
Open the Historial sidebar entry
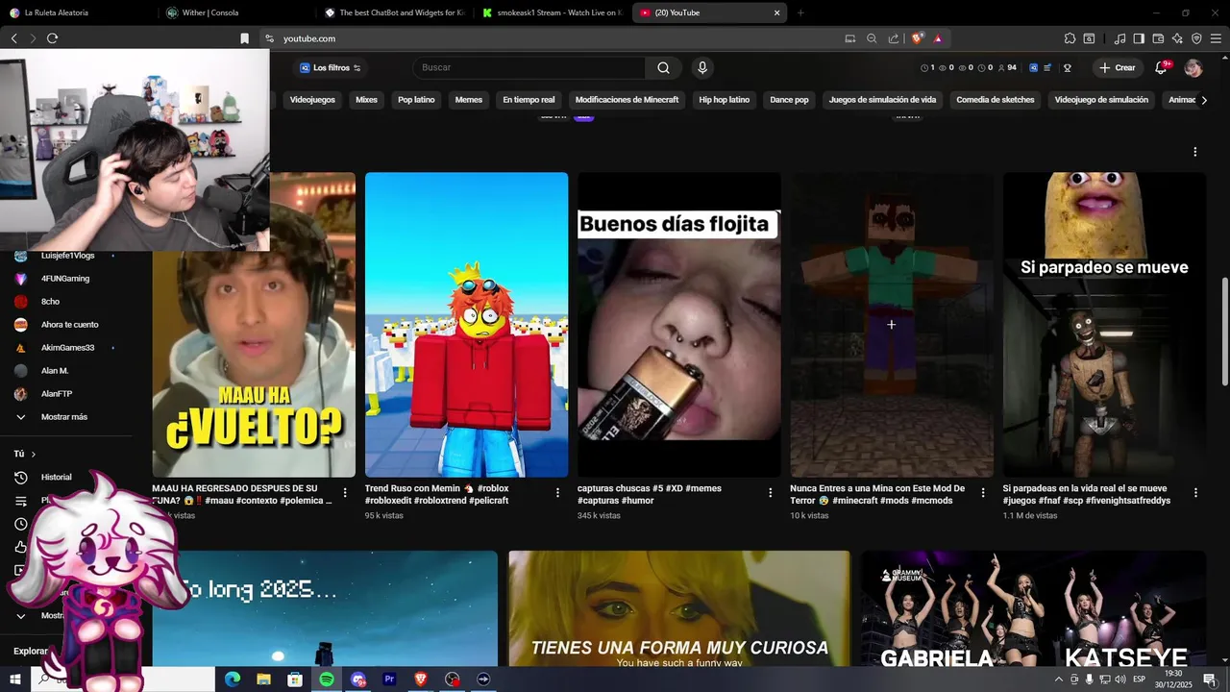(56, 477)
